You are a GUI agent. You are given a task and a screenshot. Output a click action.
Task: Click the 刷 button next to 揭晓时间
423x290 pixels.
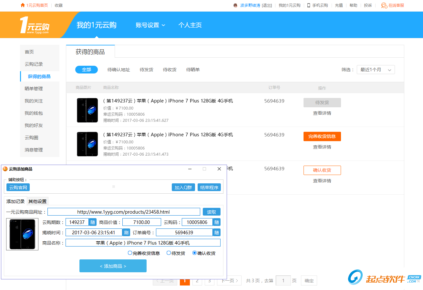[126, 232]
